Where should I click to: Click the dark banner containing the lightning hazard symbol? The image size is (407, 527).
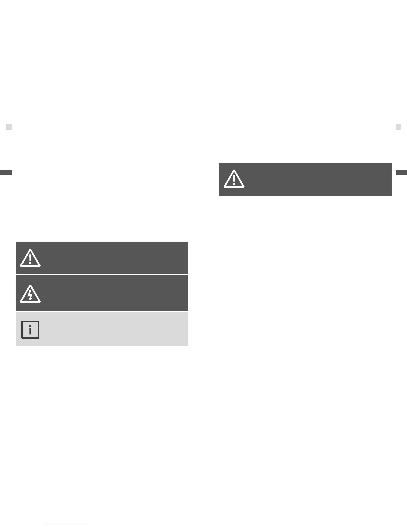point(102,293)
